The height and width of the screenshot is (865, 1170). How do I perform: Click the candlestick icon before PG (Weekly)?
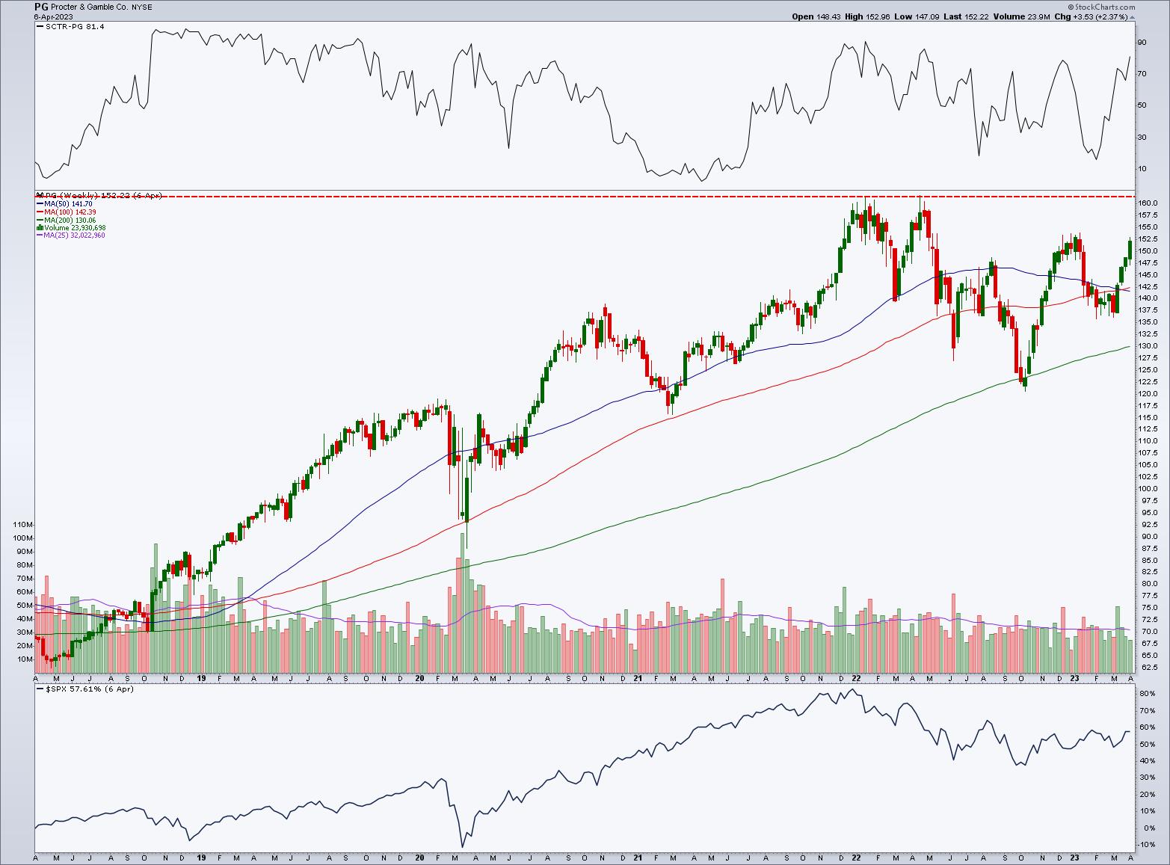tap(39, 195)
